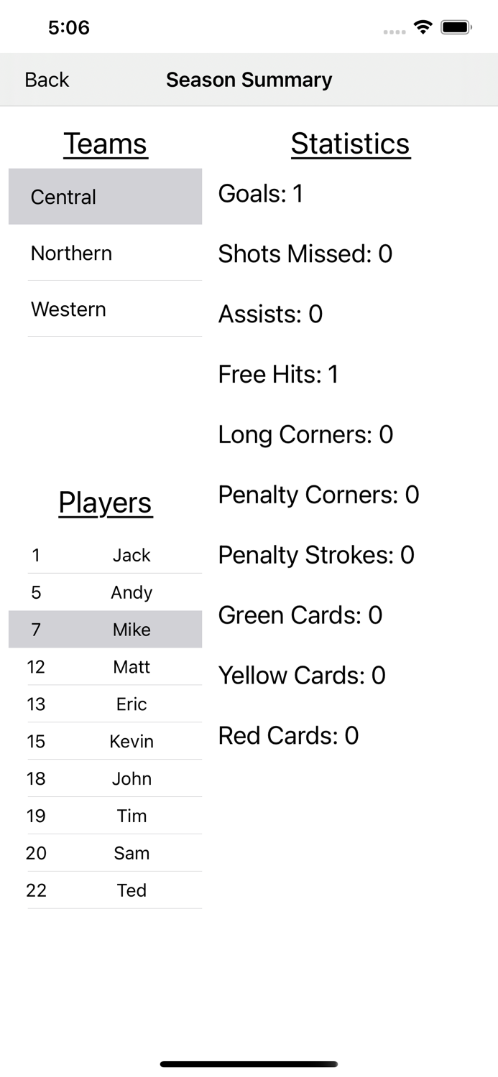Tap the Players heading
Image resolution: width=498 pixels, height=1077 pixels.
click(x=105, y=503)
